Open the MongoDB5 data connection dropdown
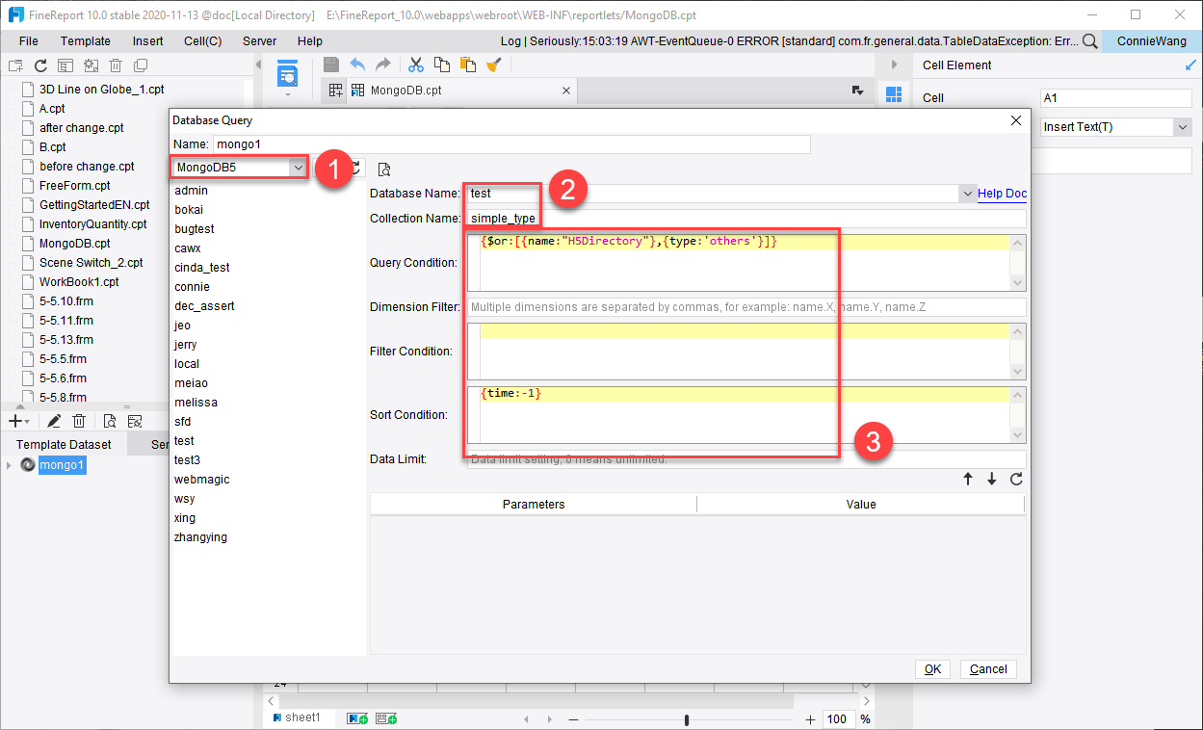 pos(297,167)
